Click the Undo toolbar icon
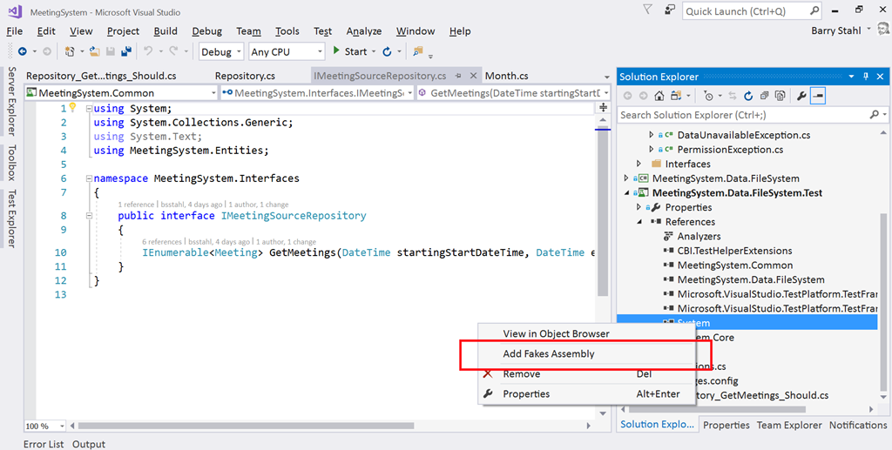The height and width of the screenshot is (450, 892). [x=148, y=51]
